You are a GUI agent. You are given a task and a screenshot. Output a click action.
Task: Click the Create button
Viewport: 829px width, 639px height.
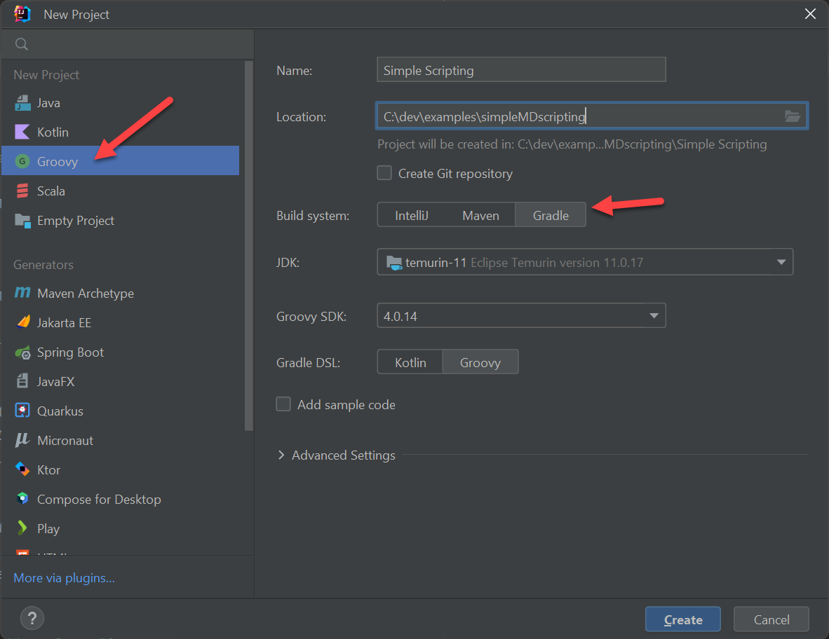click(x=682, y=619)
